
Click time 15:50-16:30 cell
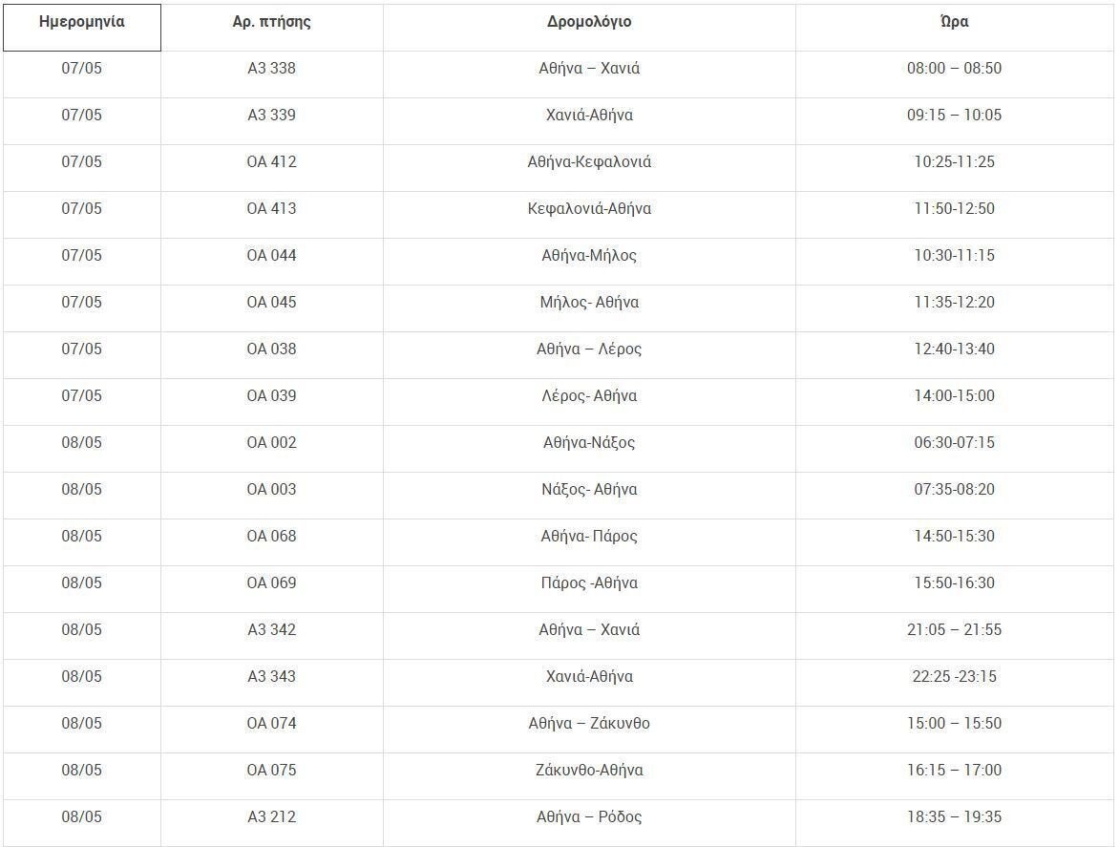[955, 589]
